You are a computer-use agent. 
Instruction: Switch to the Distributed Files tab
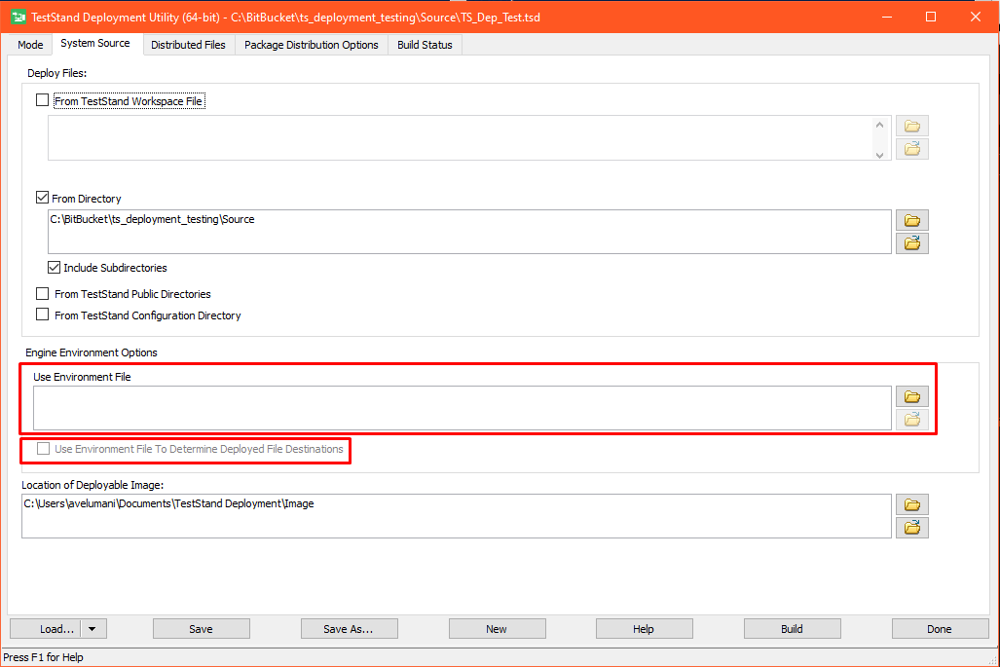tap(188, 45)
